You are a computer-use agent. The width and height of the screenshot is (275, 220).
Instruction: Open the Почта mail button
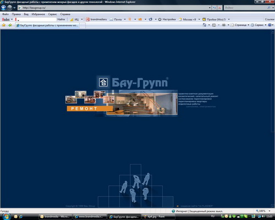click(116, 19)
